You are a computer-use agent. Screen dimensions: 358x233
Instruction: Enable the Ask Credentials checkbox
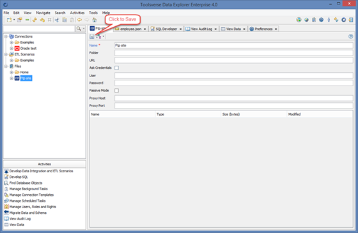click(116, 68)
